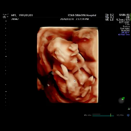
Task: Click the gray orientation sphere indicator
Action: (x=121, y=101)
